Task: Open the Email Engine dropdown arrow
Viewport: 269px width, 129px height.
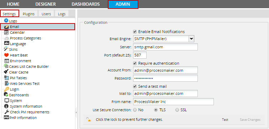Action: [x=191, y=39]
